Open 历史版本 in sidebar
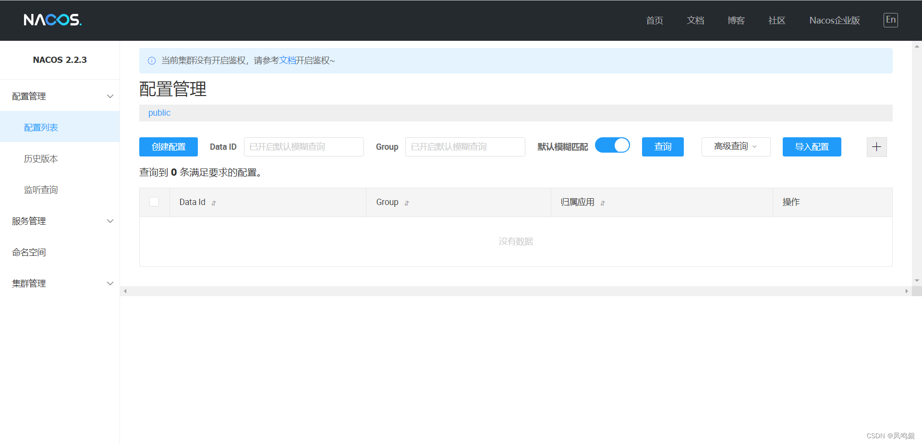This screenshot has height=444, width=922. click(x=60, y=158)
